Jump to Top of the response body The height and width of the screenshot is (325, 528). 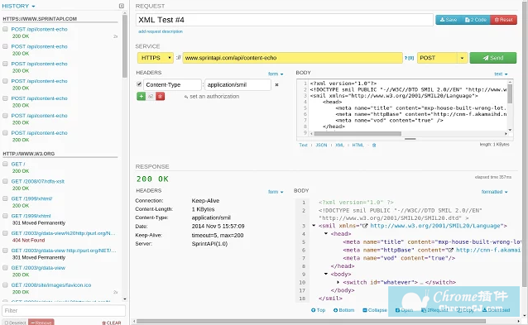point(319,310)
